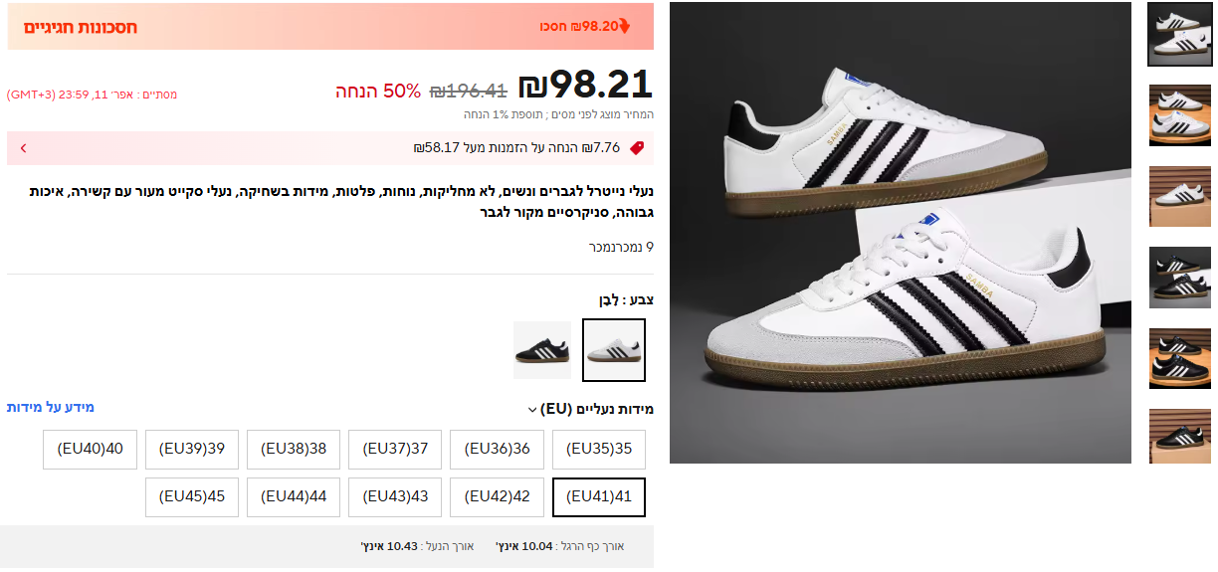View third thumbnail of white sneaker
The width and height of the screenshot is (1218, 572).
point(1180,197)
